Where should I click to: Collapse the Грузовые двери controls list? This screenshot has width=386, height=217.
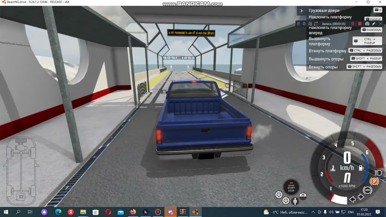[x=301, y=11]
